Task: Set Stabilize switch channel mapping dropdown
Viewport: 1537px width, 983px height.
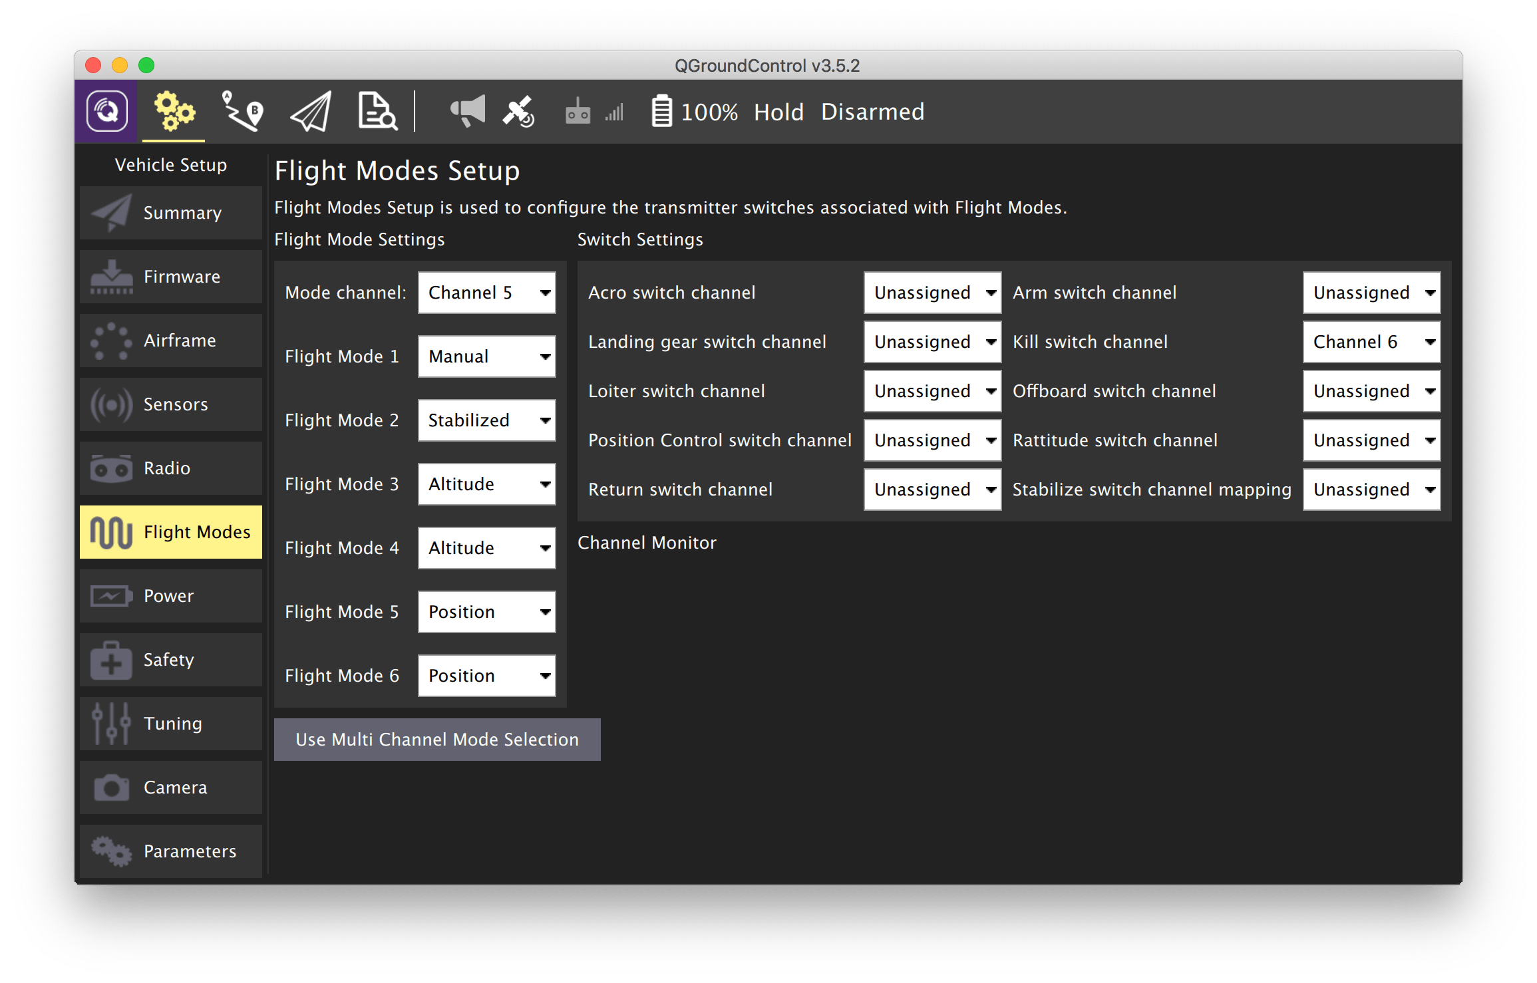Action: (1372, 490)
